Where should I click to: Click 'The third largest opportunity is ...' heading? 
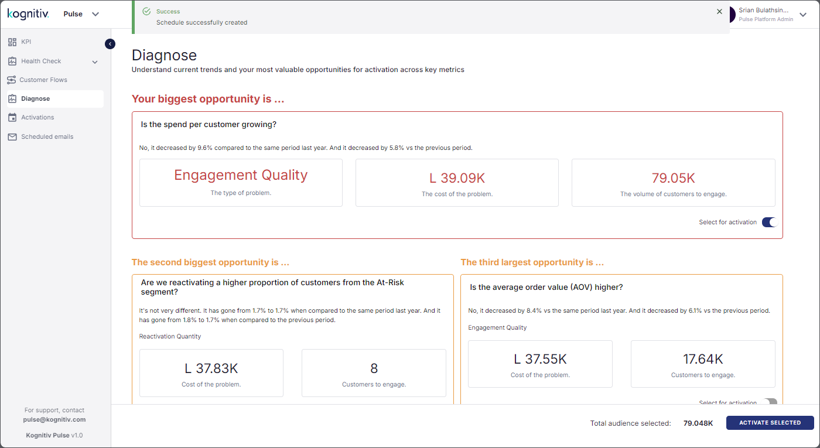(x=532, y=262)
